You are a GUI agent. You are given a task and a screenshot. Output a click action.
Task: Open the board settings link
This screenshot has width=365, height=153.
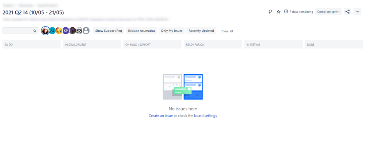click(206, 115)
